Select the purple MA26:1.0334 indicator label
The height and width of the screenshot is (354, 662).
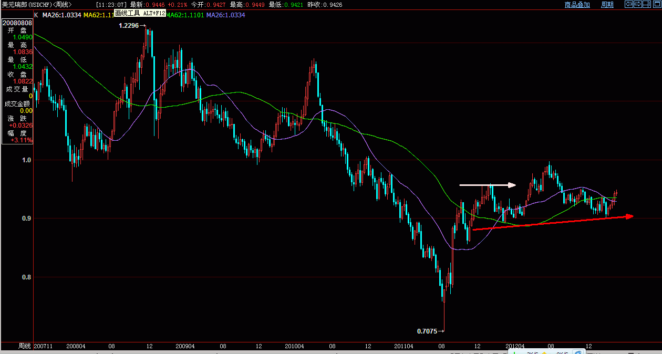[226, 15]
